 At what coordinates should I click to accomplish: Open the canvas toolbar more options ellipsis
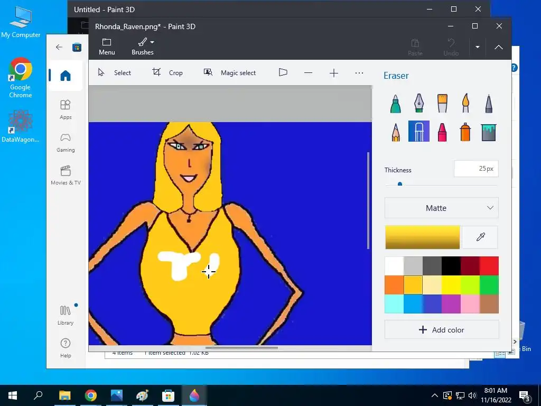pos(359,73)
